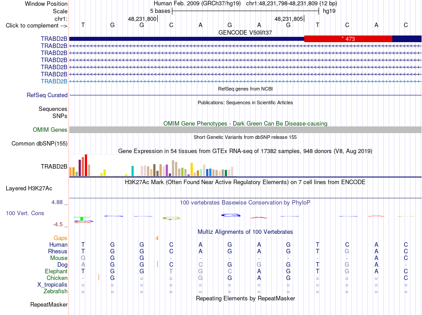This screenshot has height=315, width=422.
Task: Click the RepeatMasker track label
Action: coord(49,304)
